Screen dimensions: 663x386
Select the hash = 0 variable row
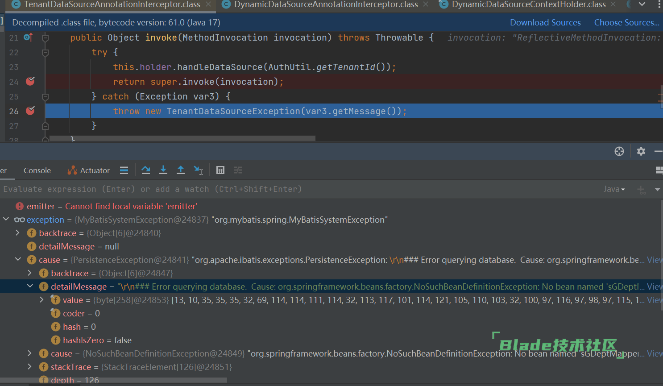coord(331,327)
